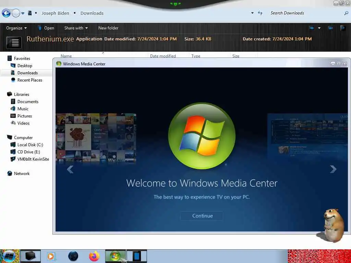Screen dimensions: 351x263
Task: Expand the view options dropdown arrow
Action: 319,28
